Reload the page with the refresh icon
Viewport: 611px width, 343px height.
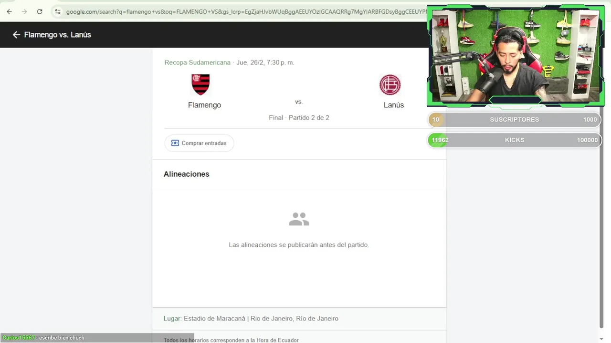click(40, 11)
